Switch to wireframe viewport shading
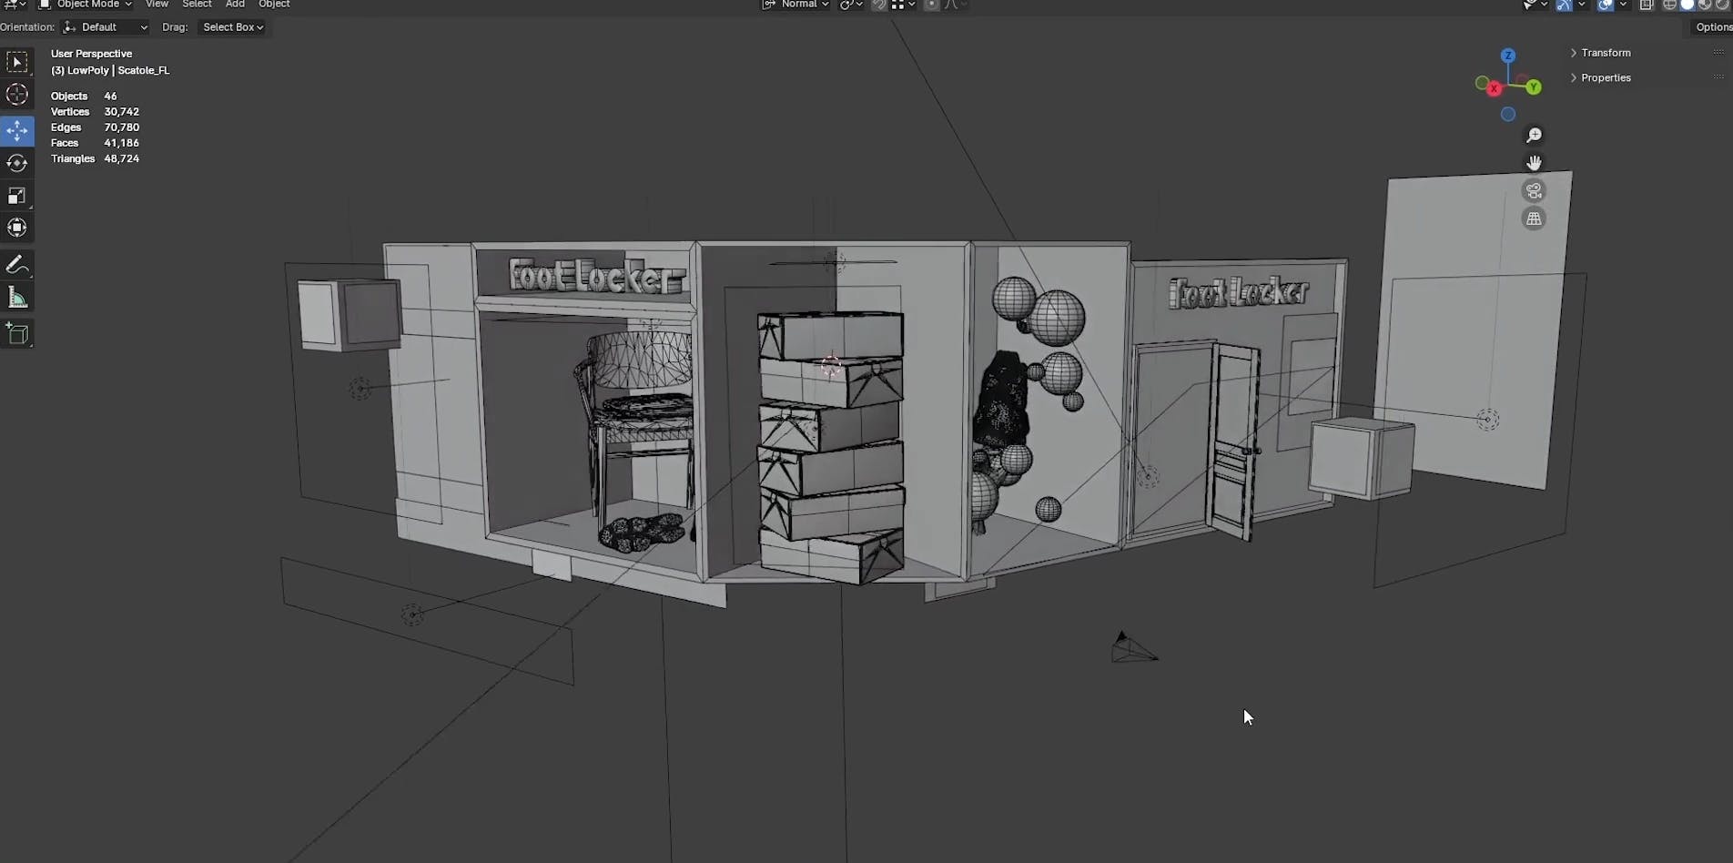This screenshot has width=1733, height=863. [1669, 5]
